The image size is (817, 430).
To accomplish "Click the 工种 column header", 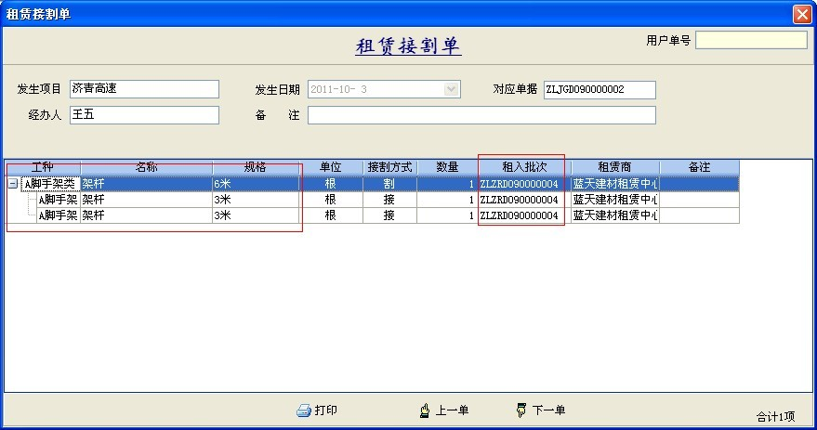I will [43, 167].
